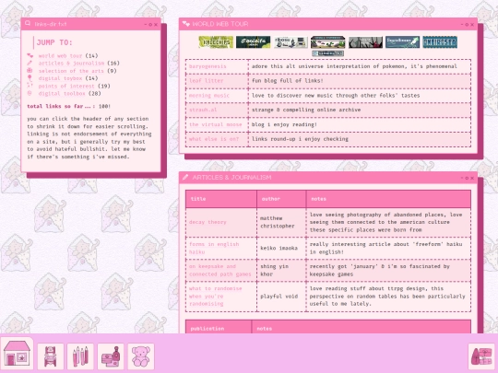Click the pencil icon in Articles & Journalism title bar
The image size is (498, 373).
pos(185,177)
